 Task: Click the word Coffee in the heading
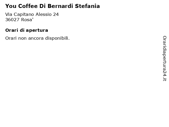[28, 6]
